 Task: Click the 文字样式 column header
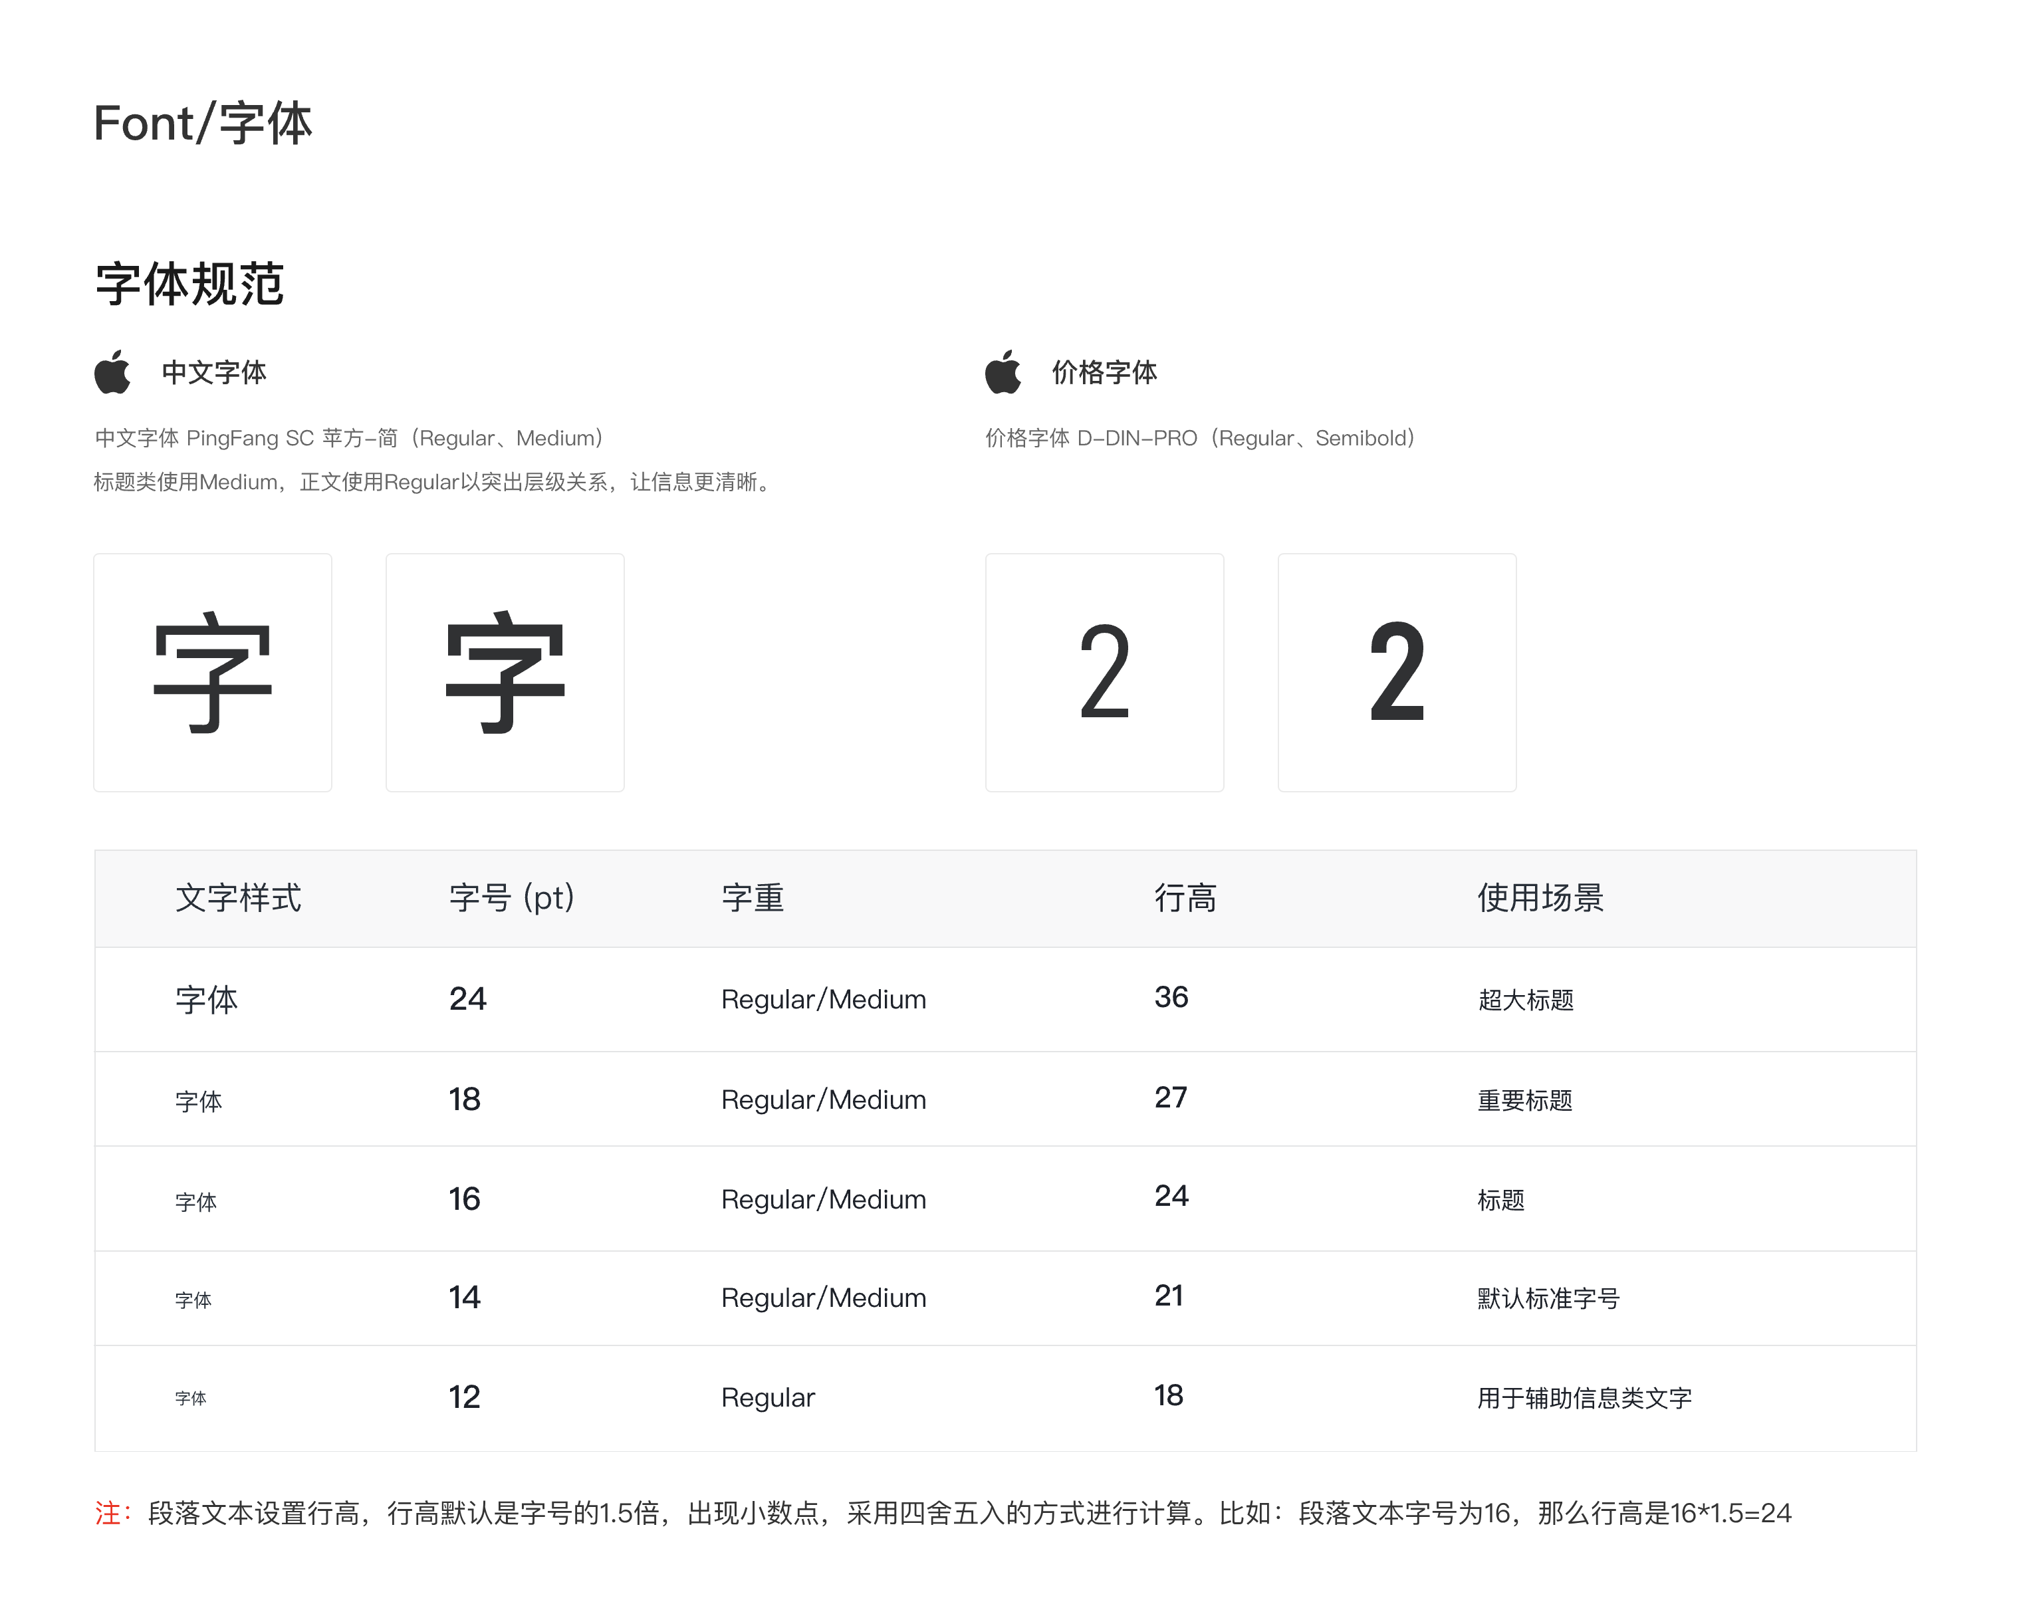pyautogui.click(x=238, y=898)
